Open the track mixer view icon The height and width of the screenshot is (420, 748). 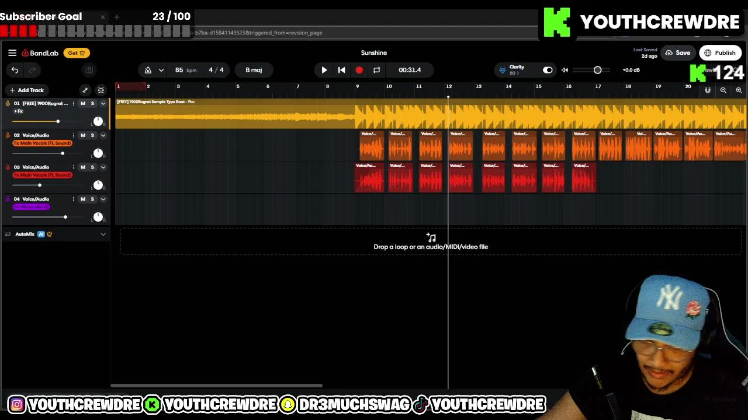click(101, 90)
